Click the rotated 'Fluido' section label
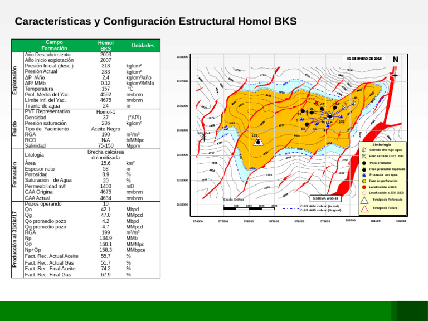428x321 pixels. [x=14, y=129]
